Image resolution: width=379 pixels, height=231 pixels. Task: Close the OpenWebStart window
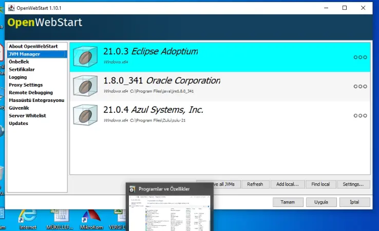tap(363, 8)
